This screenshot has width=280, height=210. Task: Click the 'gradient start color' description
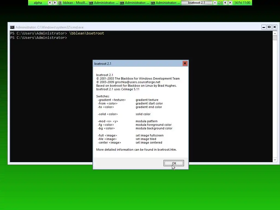point(149,104)
